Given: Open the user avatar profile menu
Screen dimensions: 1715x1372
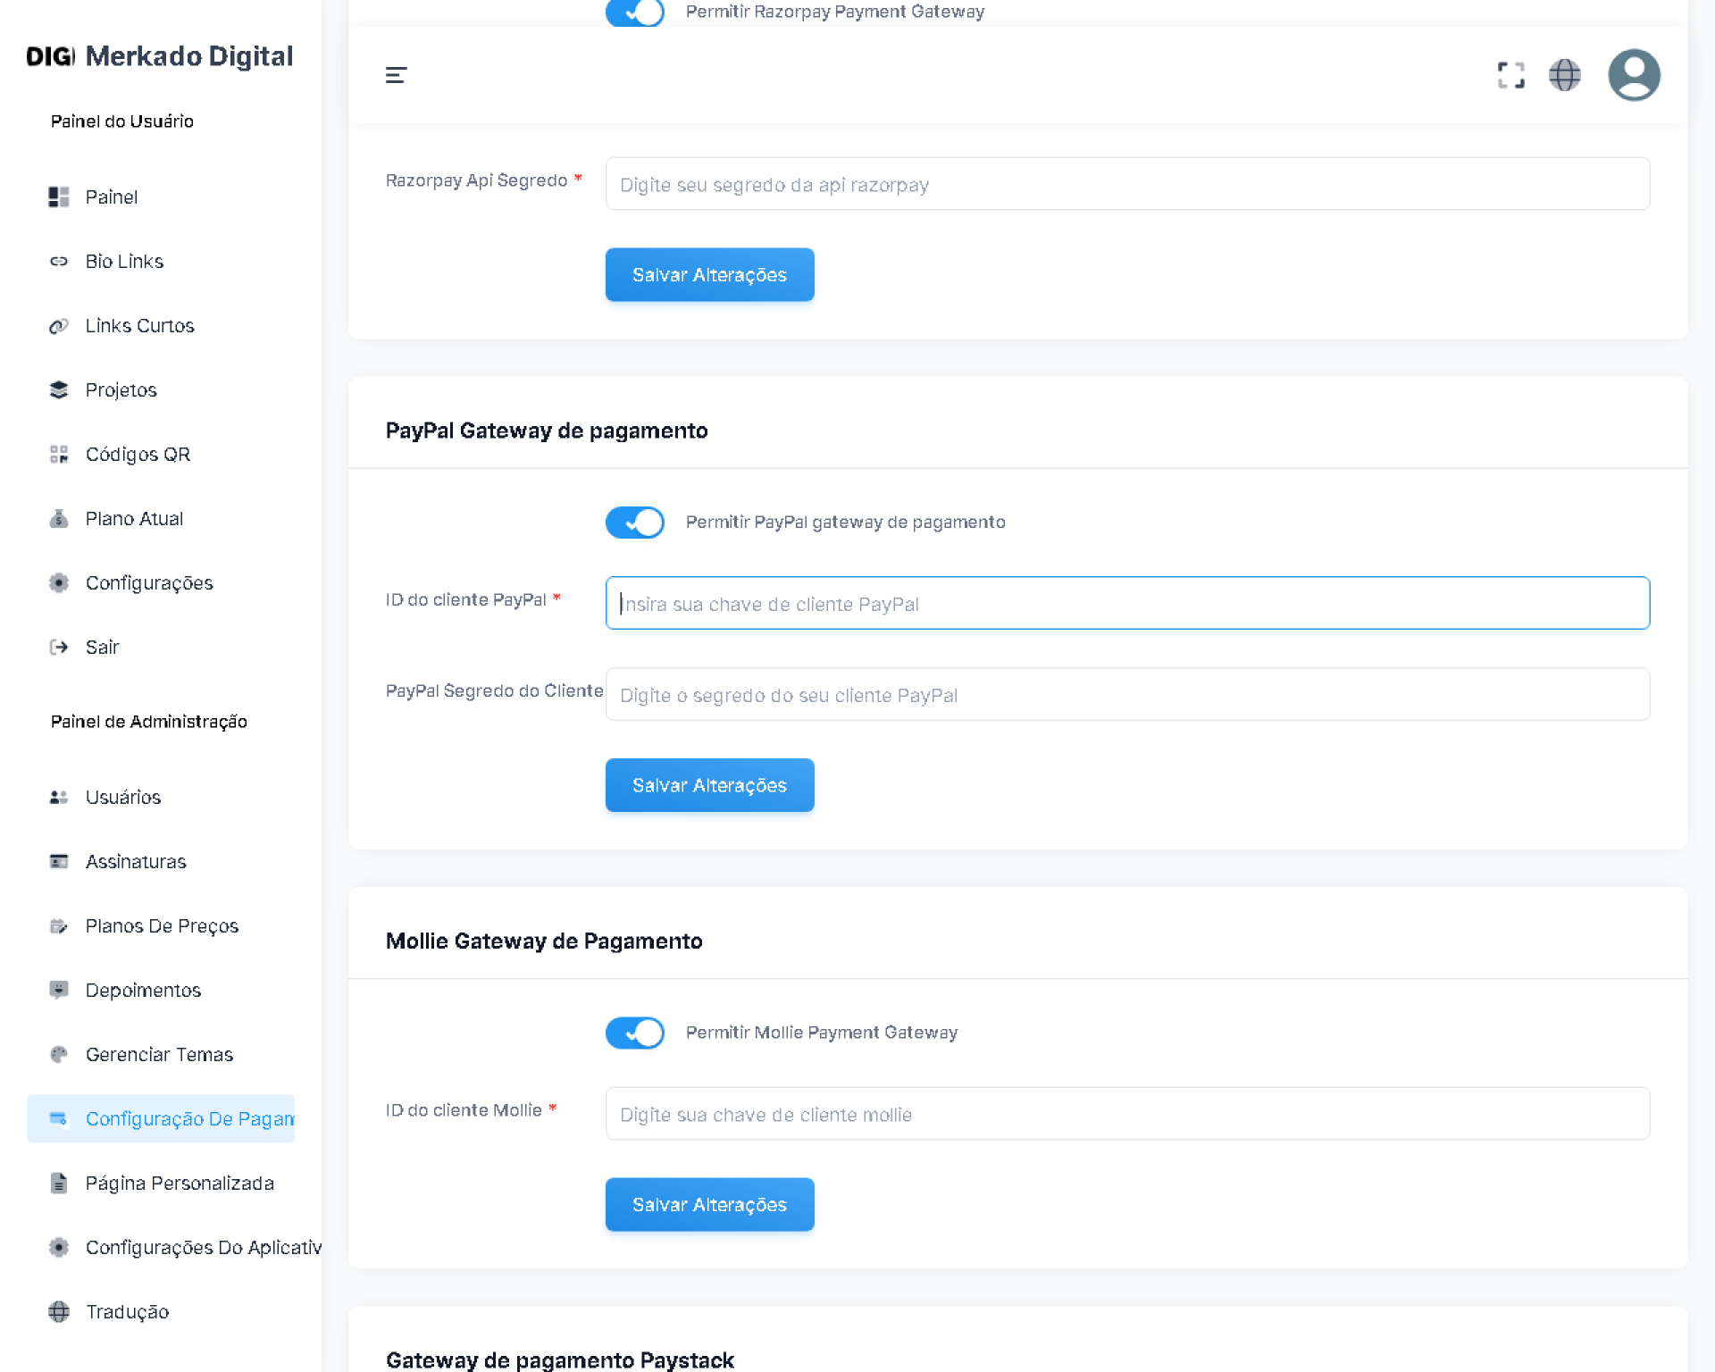Looking at the screenshot, I should click(1633, 75).
